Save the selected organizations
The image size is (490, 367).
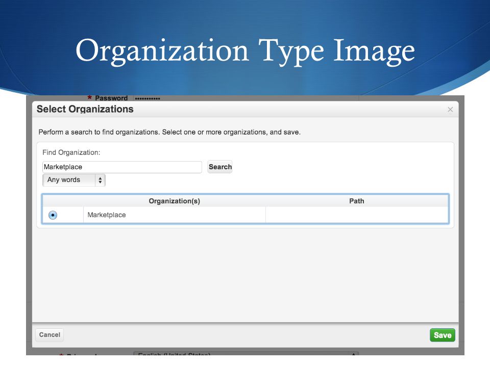pyautogui.click(x=442, y=335)
